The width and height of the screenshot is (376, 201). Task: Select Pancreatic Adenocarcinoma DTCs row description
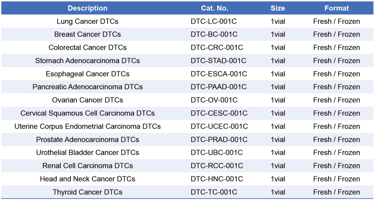pos(87,87)
